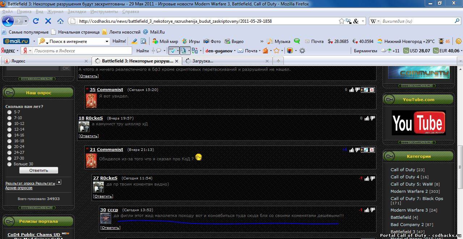Screen dimensions: 463x239
Task: Bookmark this page with the star icon
Action: pos(341,21)
